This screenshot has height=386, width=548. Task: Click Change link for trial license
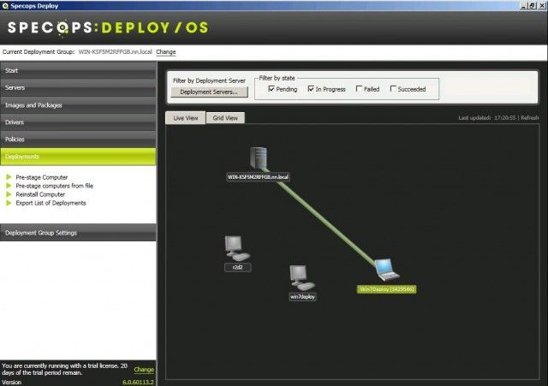point(144,369)
